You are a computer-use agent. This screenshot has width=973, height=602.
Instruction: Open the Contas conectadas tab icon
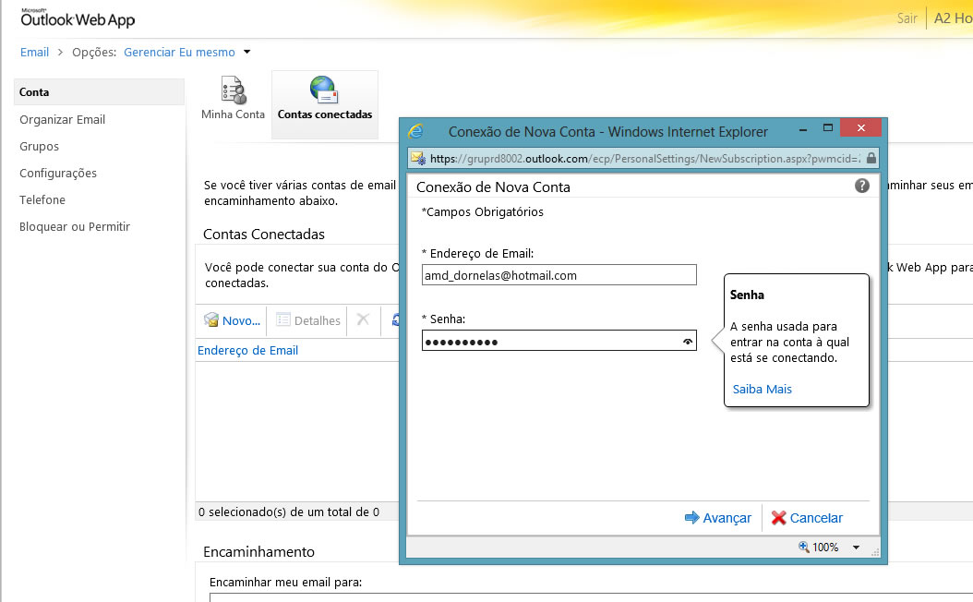tap(324, 90)
